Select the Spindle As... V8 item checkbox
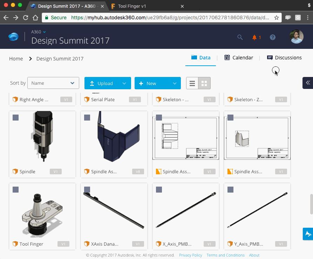This screenshot has width=313, height=259. (87, 117)
